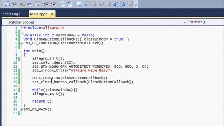Image resolution: width=224 pixels, height=126 pixels.
Task: Click allegro_exit(); on line 18
Action: 48,94
